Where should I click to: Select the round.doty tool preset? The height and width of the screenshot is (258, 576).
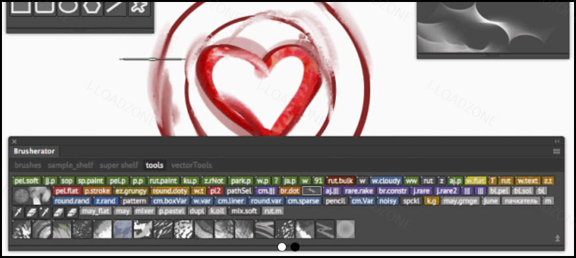[169, 190]
